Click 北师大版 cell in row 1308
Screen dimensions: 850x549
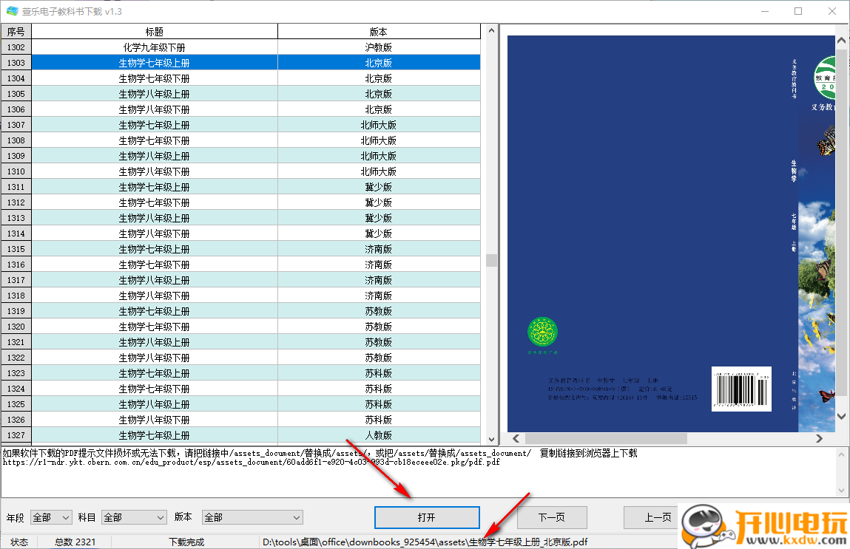tap(378, 141)
